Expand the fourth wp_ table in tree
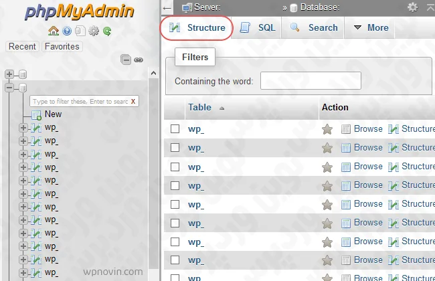This screenshot has width=435, height=281. 23,167
